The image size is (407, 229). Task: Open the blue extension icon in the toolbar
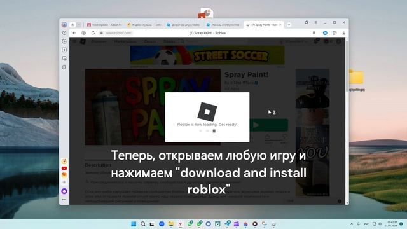tap(325, 33)
